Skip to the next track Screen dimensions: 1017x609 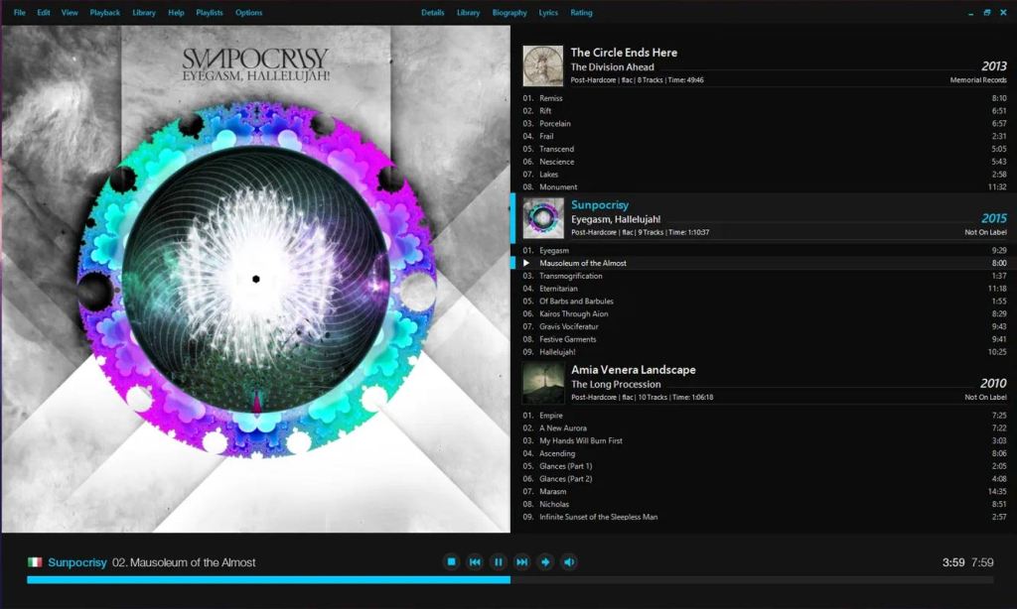[x=521, y=562]
